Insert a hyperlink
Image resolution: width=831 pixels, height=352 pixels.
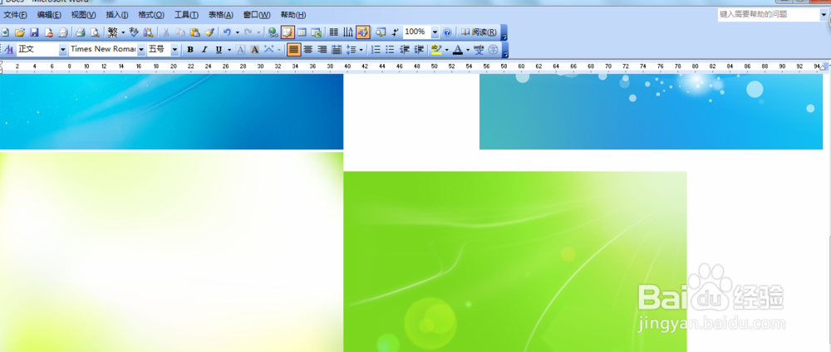(273, 33)
